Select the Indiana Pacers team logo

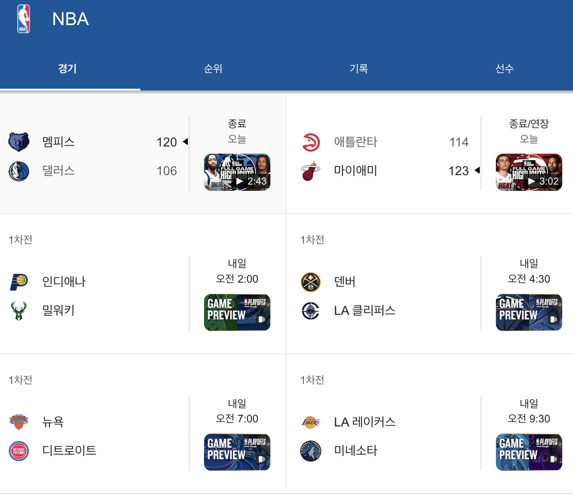pyautogui.click(x=18, y=282)
